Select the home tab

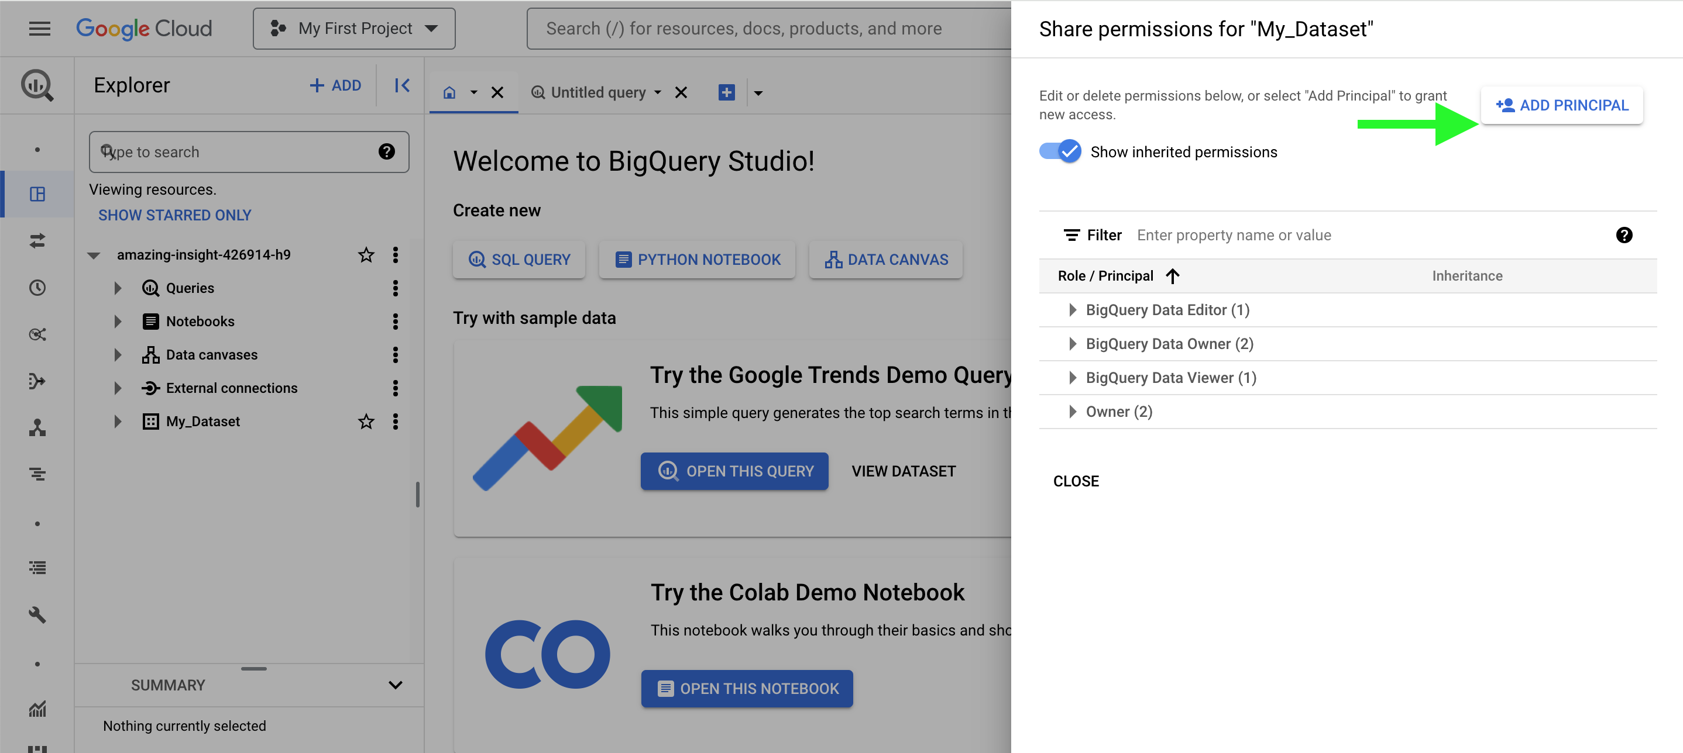tap(449, 92)
